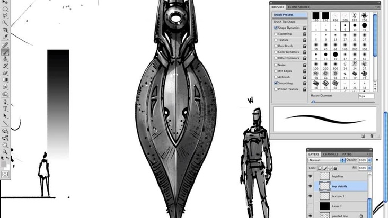This screenshot has height=218, width=388.
Task: Select the Crop tool
Action: click(5, 30)
